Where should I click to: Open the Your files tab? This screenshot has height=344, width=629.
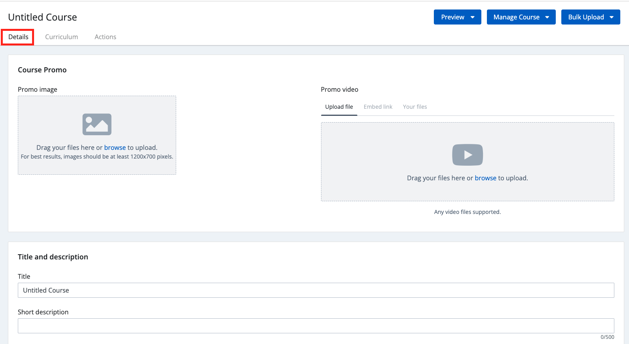point(415,107)
